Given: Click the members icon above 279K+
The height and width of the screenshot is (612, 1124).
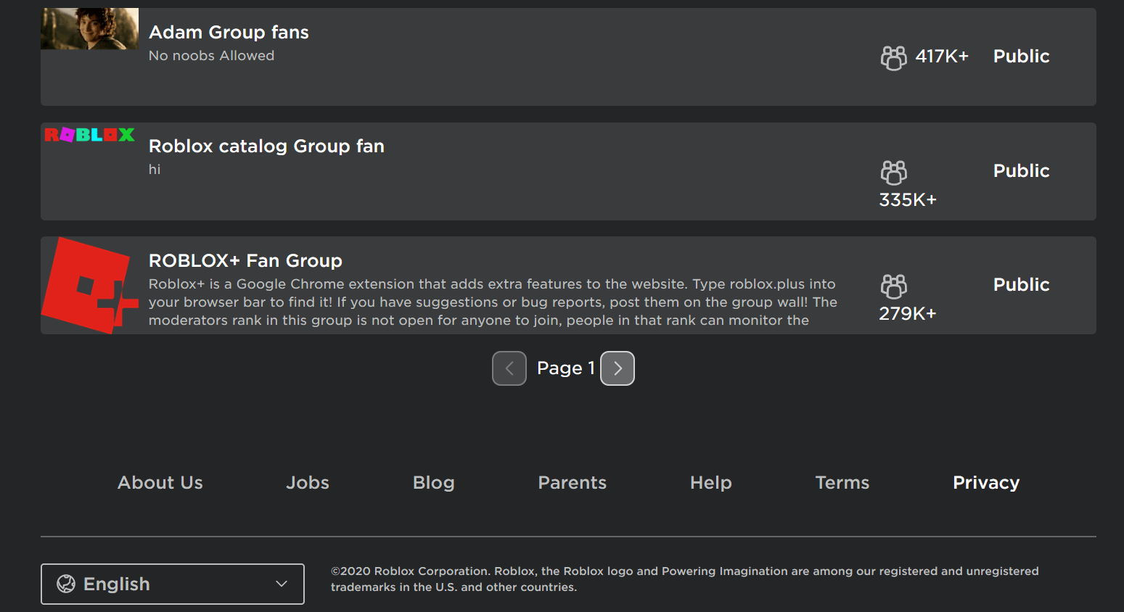Looking at the screenshot, I should point(893,286).
